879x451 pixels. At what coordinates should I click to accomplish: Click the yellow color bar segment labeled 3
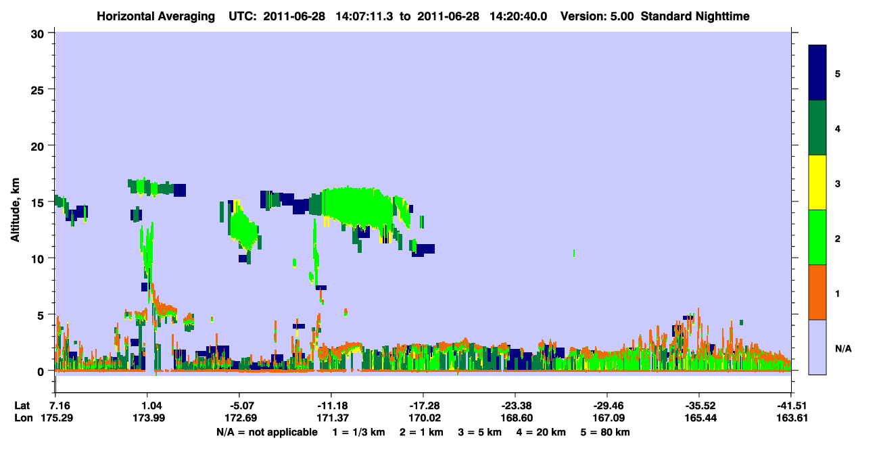click(817, 183)
